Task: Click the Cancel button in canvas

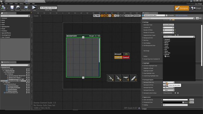Action: pos(126,57)
